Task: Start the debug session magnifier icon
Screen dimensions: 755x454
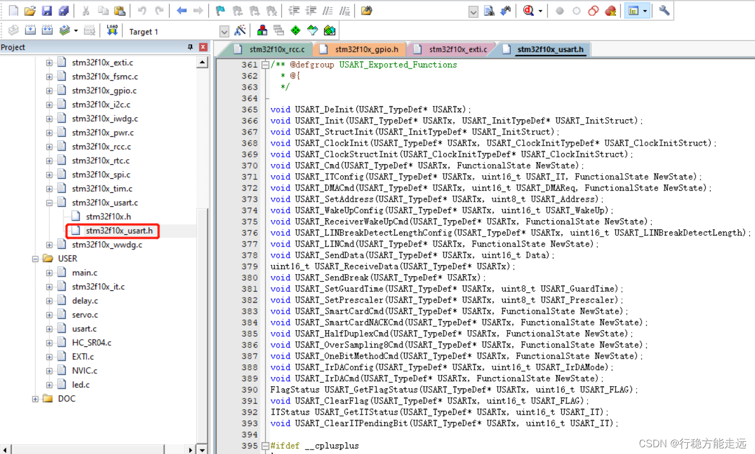Action: click(528, 11)
